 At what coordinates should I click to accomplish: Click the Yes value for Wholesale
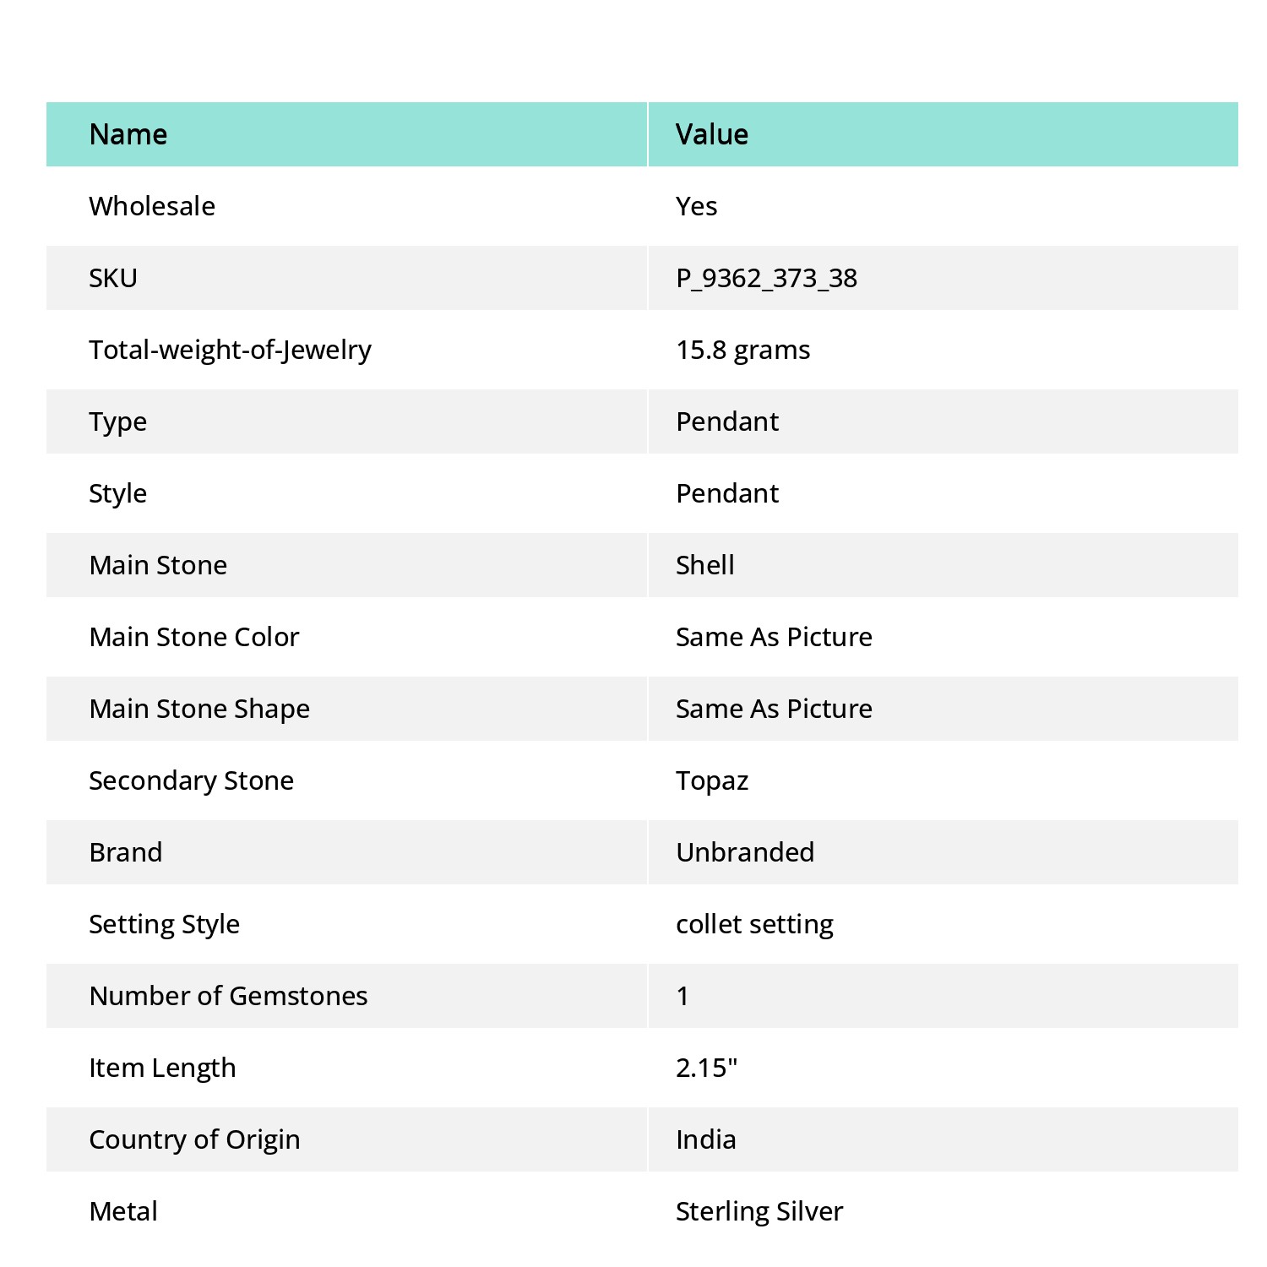point(696,206)
